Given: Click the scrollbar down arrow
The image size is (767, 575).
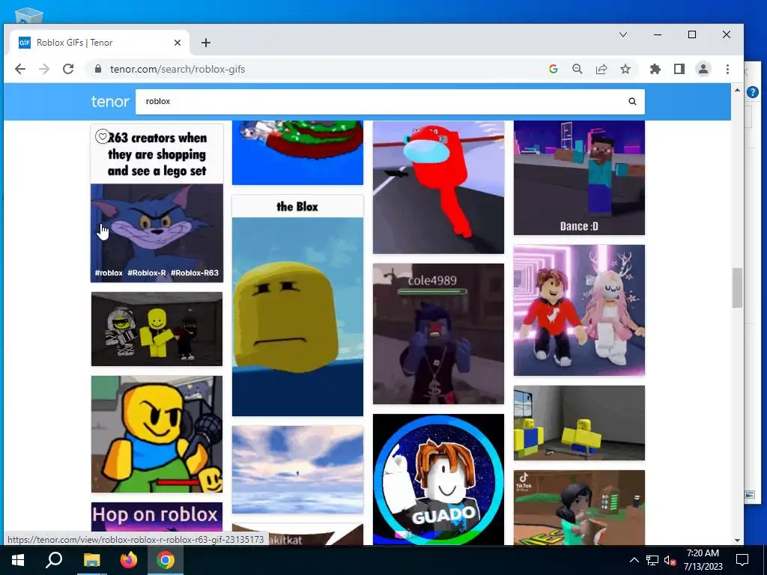Looking at the screenshot, I should [x=737, y=541].
